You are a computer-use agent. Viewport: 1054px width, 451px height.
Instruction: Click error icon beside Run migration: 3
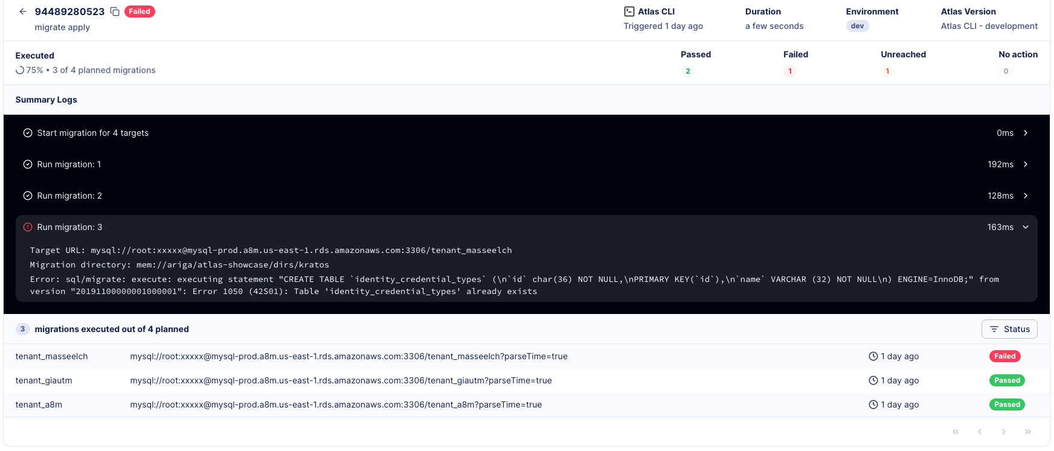pos(28,227)
